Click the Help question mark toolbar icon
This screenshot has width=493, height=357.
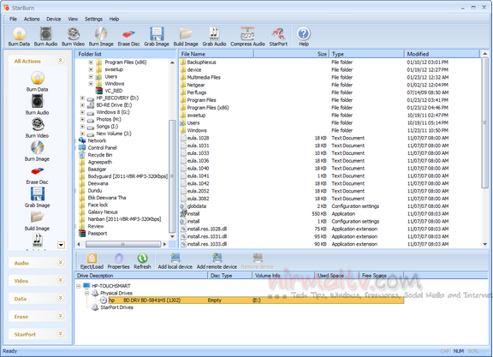(x=304, y=37)
